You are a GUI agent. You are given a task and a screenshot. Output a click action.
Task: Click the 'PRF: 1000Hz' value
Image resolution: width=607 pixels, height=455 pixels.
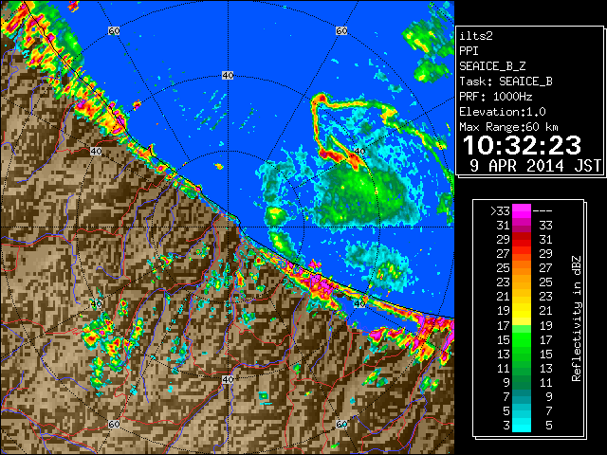click(x=496, y=97)
